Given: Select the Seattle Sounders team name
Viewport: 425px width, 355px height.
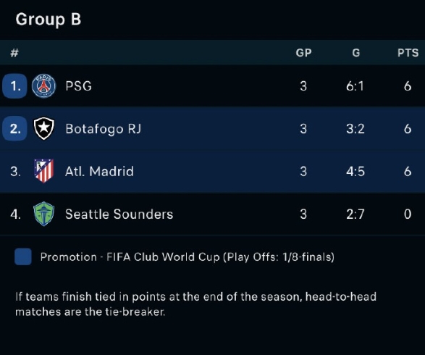Looking at the screenshot, I should tap(119, 214).
